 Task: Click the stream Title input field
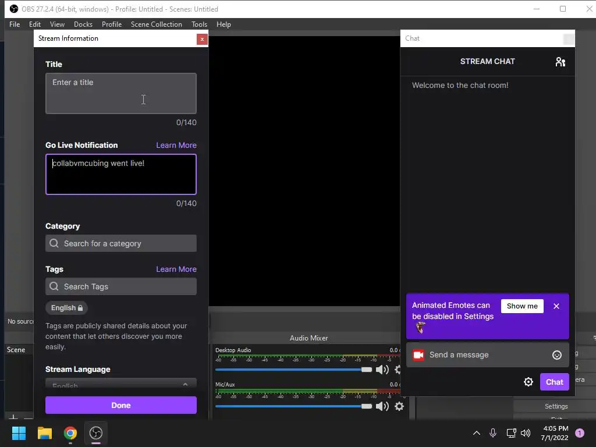coord(121,94)
